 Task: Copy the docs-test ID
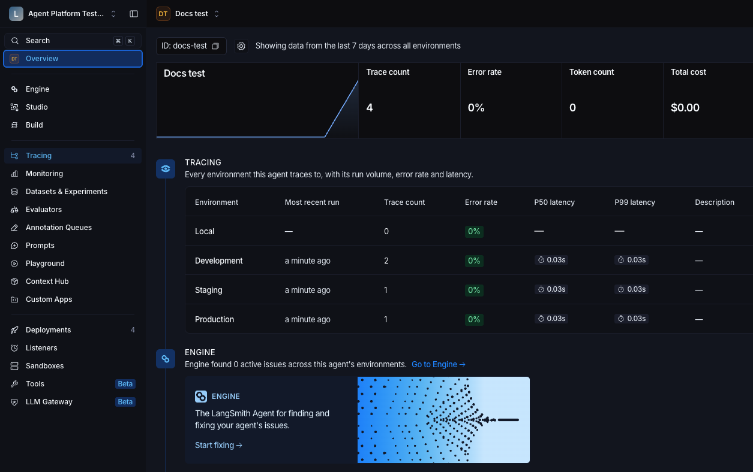click(215, 46)
